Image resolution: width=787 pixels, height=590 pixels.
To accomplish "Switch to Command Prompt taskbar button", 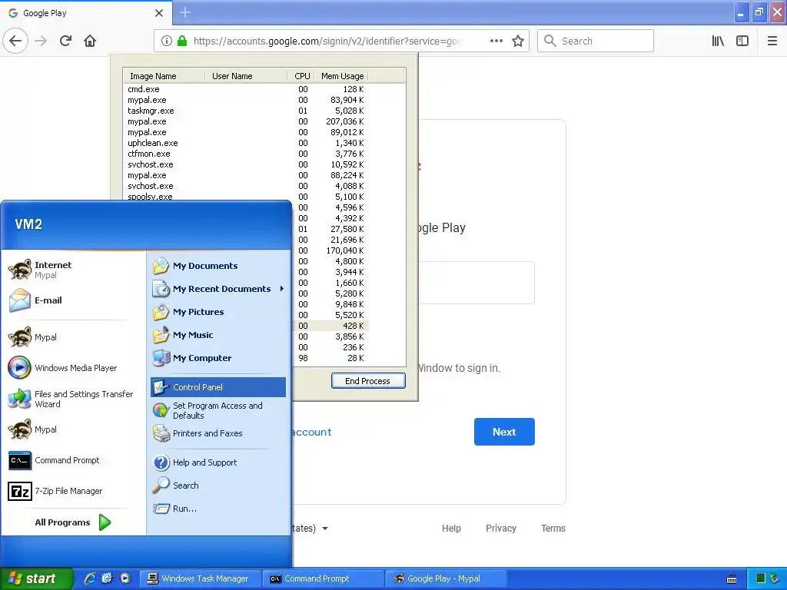I will (323, 578).
